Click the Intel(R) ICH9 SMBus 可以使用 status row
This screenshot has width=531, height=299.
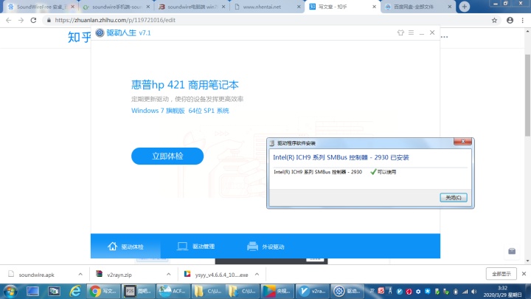tap(336, 172)
